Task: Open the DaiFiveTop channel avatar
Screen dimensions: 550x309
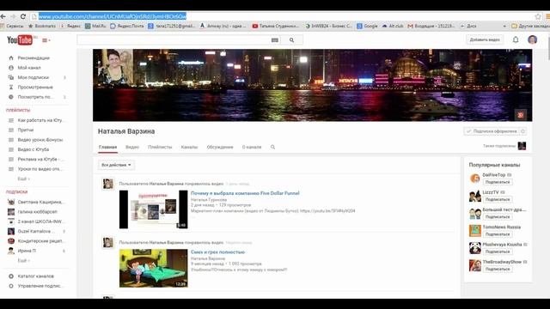Action: pyautogui.click(x=475, y=179)
